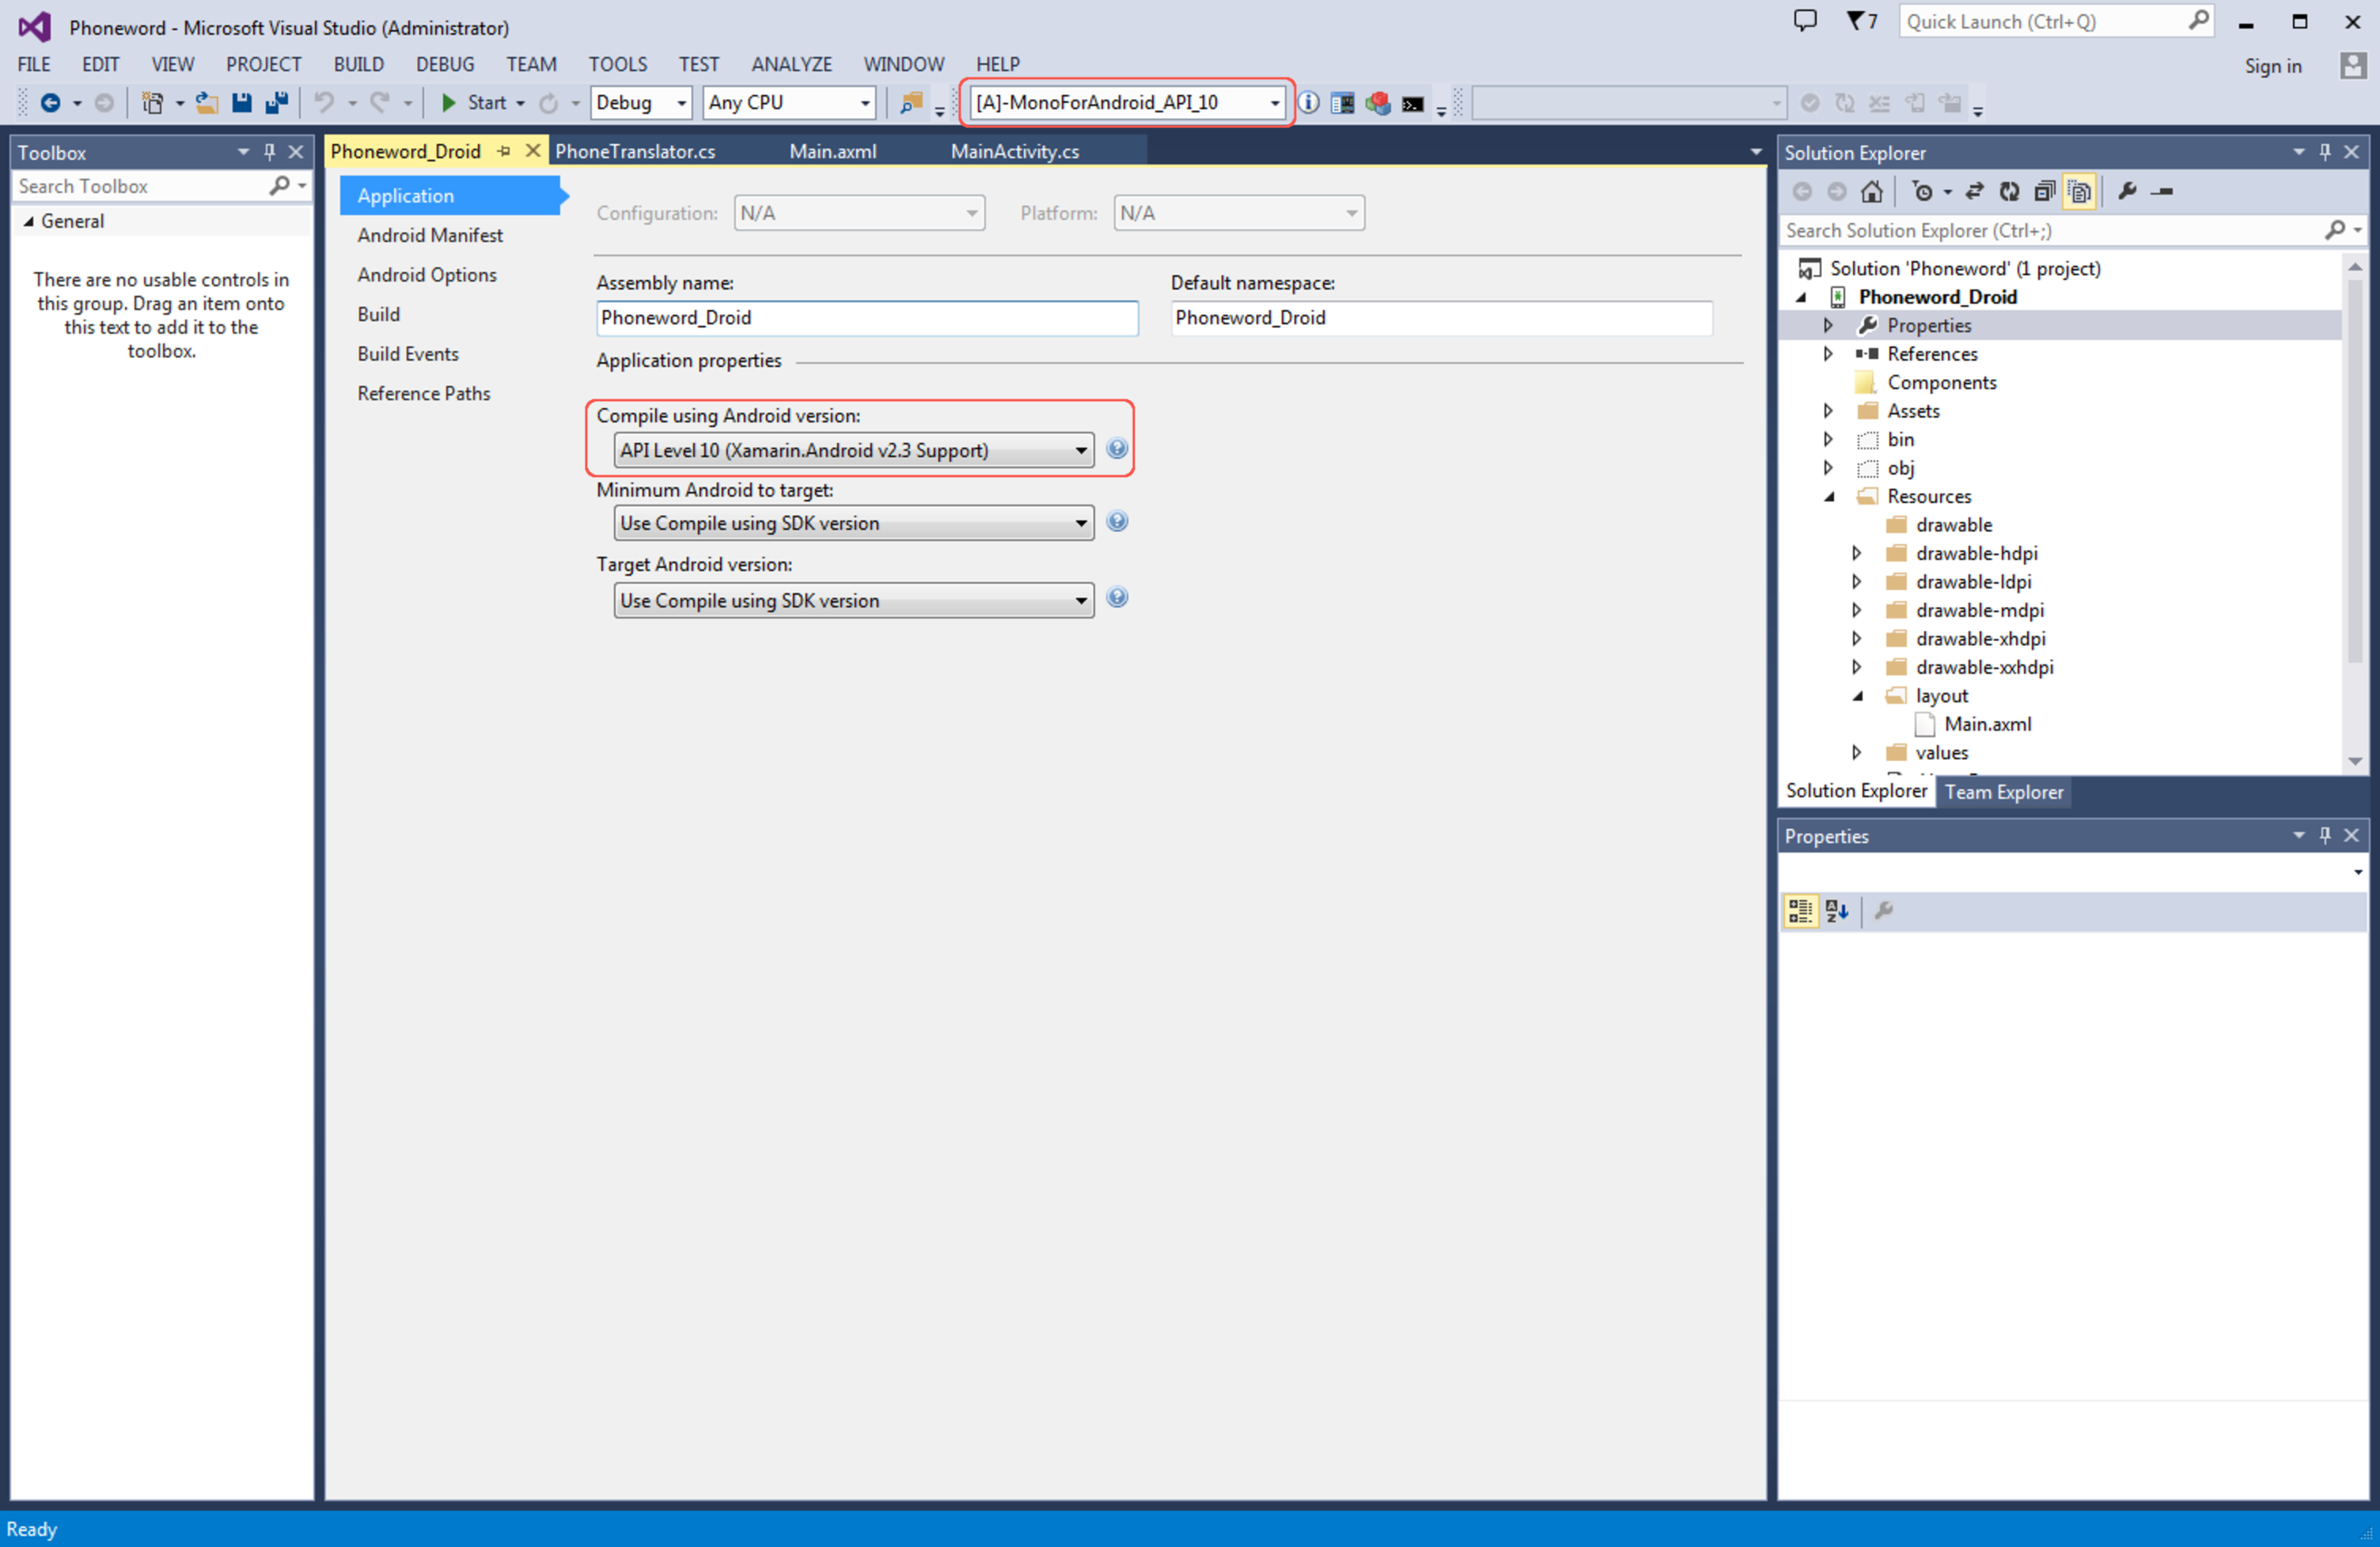
Task: Click the Refresh icon in Solution Explorer
Action: [x=2009, y=191]
